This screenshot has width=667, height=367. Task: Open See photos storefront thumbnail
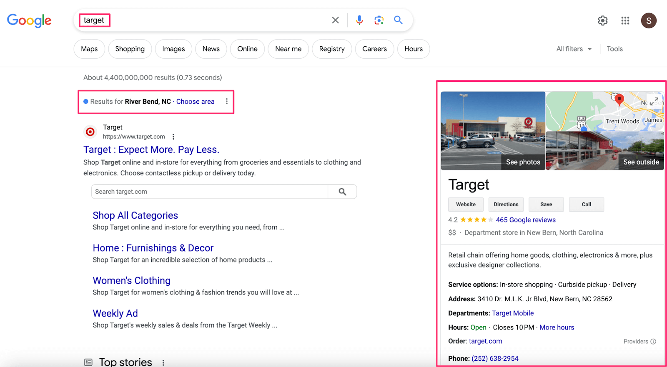493,130
